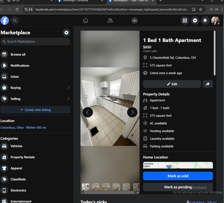
Task: Open the Friends icon in top navigation
Action: tap(110, 21)
